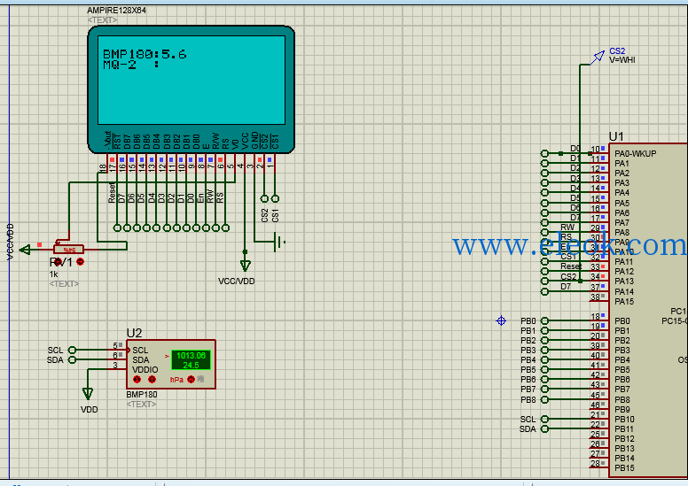The image size is (688, 486).
Task: Click the RV1 wiper decrease arrow button
Action: (x=58, y=262)
